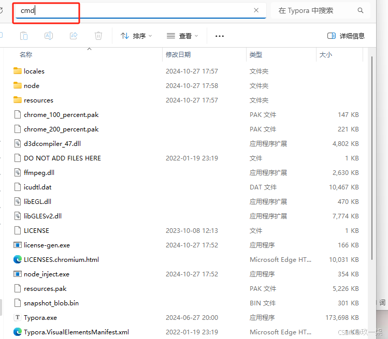Click the DAT 文件 type cell

point(263,187)
